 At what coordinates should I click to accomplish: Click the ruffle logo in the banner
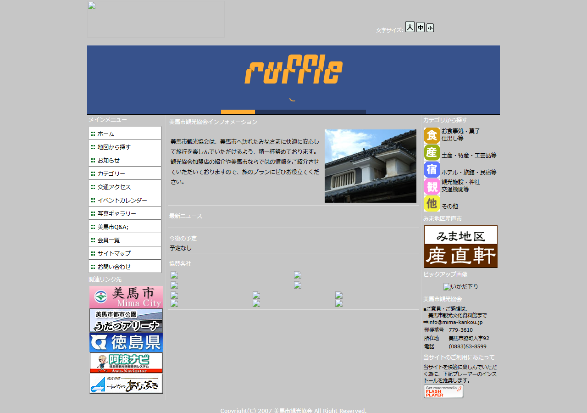pos(293,69)
